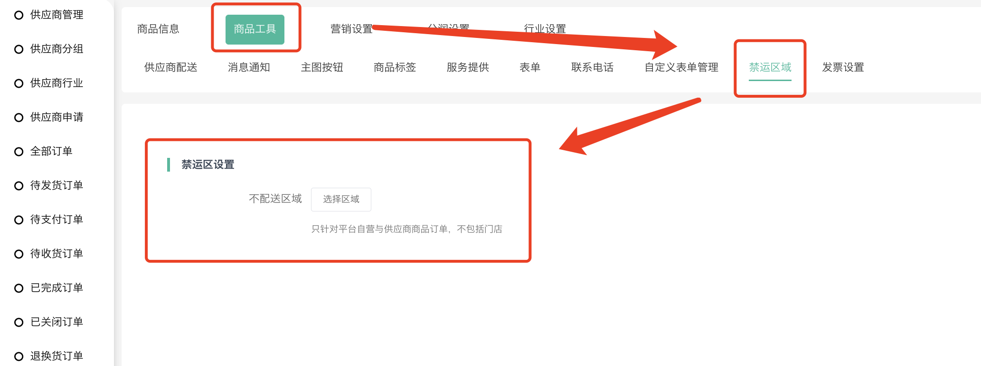This screenshot has height=366, width=981.
Task: Click circle icon beside 供应商管理
Action: pyautogui.click(x=19, y=15)
